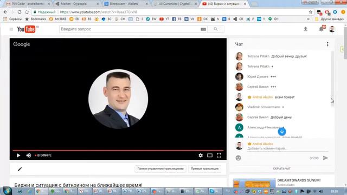
Task: Send the chat message
Action: point(325,158)
